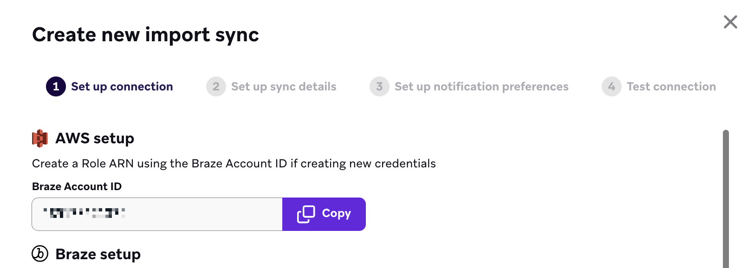Return to the Set up connection step
Image resolution: width=754 pixels, height=268 pixels.
122,86
